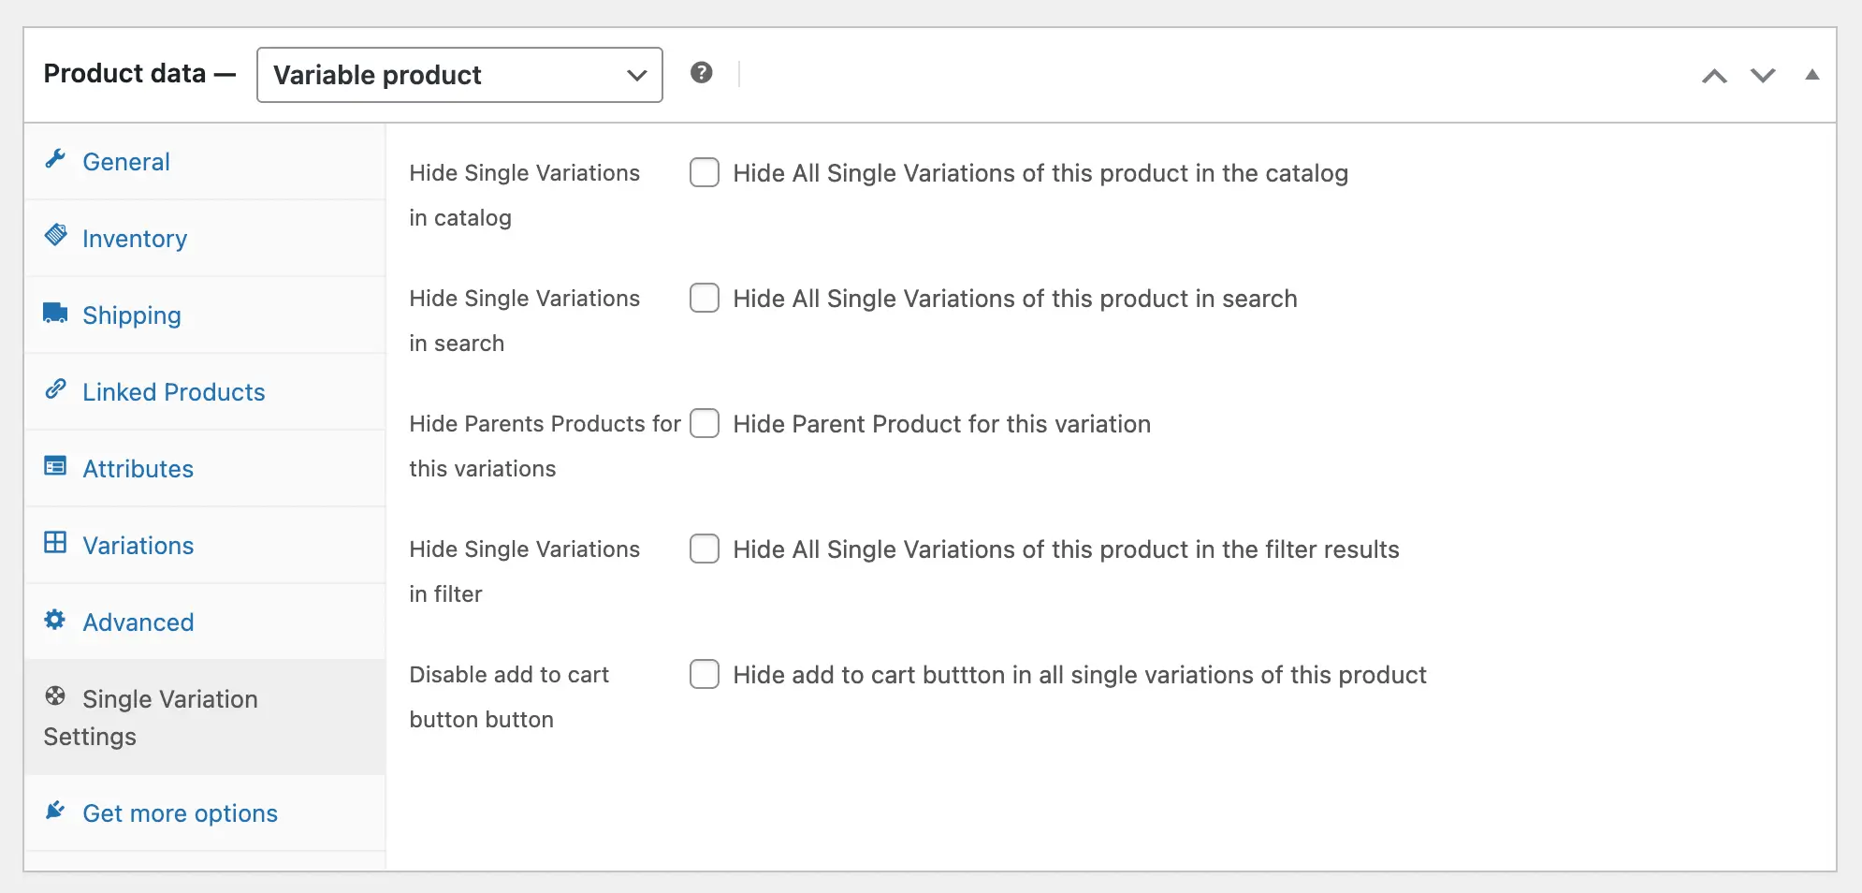Collapse the Product data panel

[1813, 74]
